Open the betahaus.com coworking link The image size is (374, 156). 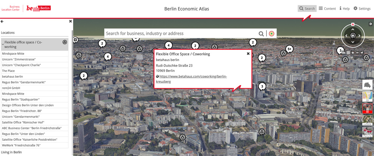pos(191,79)
